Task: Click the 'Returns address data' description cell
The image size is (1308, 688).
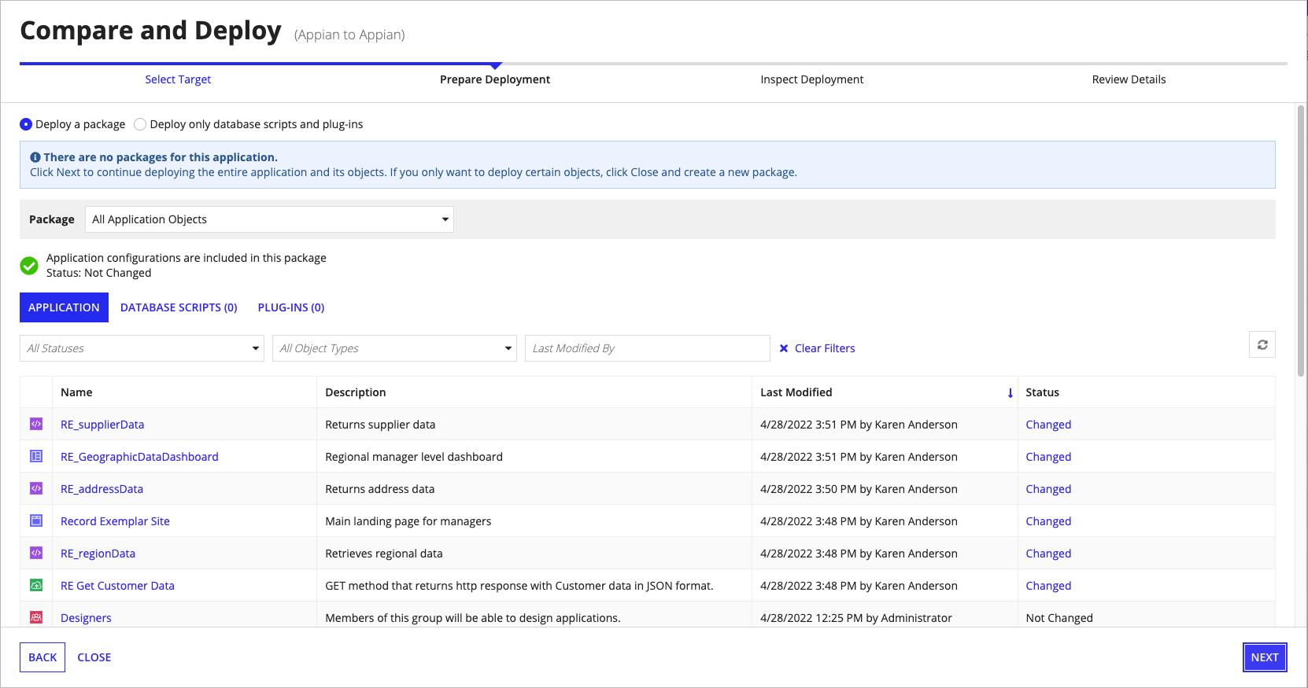Action: [x=380, y=489]
